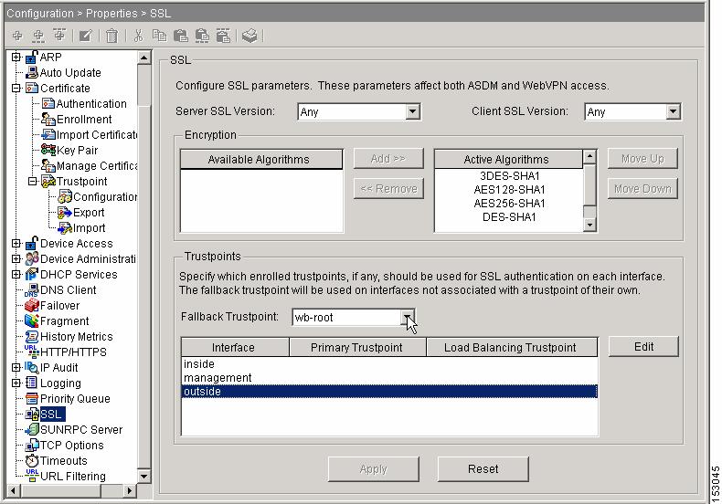
Task: Click the DNS Client icon
Action: coord(31,290)
